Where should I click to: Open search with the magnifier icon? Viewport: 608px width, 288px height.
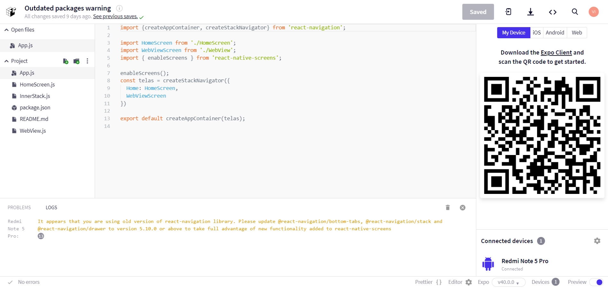tap(575, 12)
